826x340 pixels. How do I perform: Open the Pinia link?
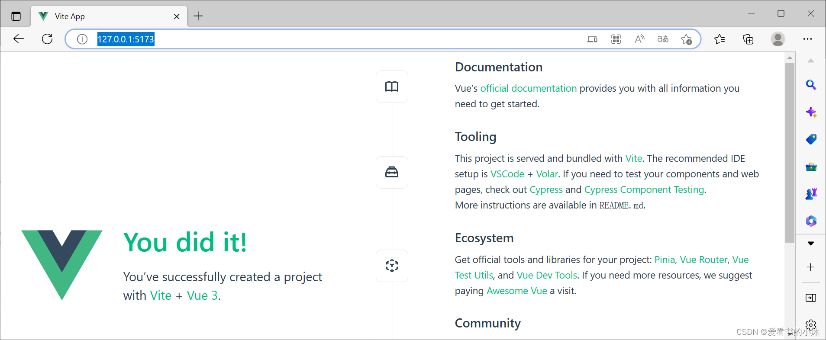pyautogui.click(x=665, y=260)
